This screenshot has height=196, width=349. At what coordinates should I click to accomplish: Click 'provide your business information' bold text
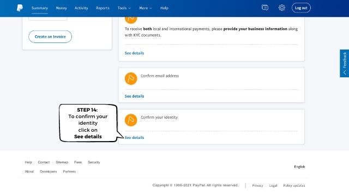pyautogui.click(x=255, y=29)
